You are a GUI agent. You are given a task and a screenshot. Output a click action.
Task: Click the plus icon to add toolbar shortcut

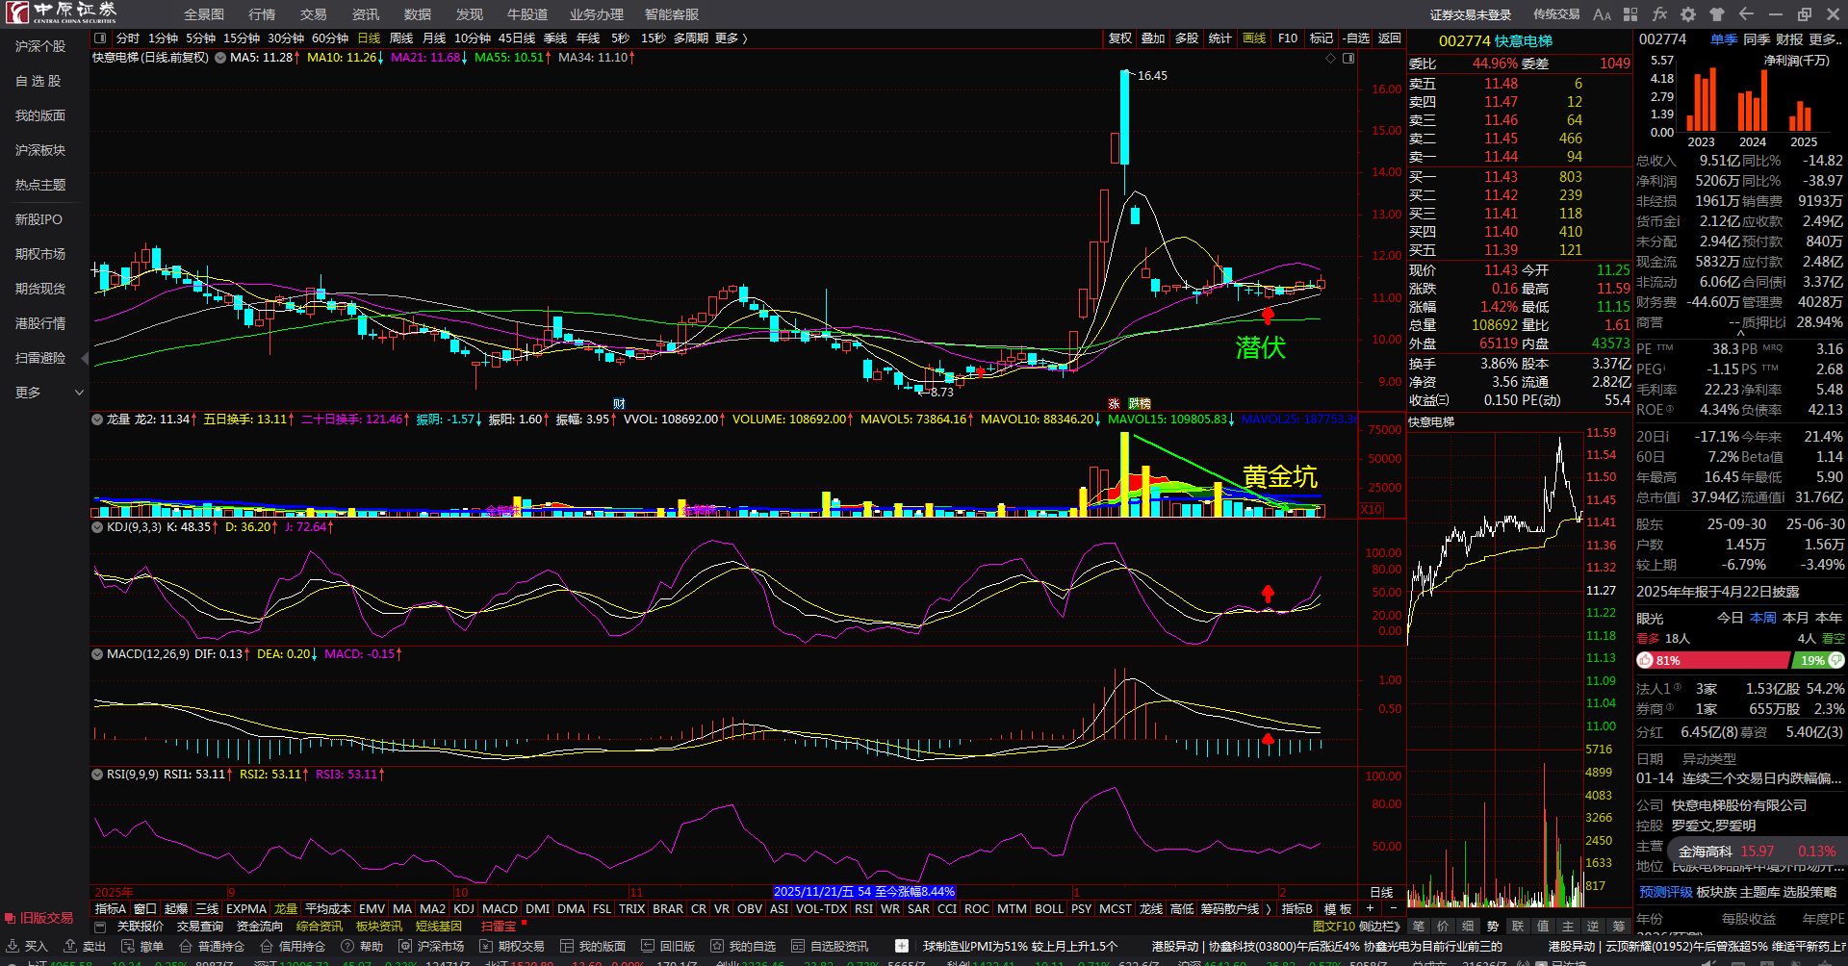tap(901, 947)
